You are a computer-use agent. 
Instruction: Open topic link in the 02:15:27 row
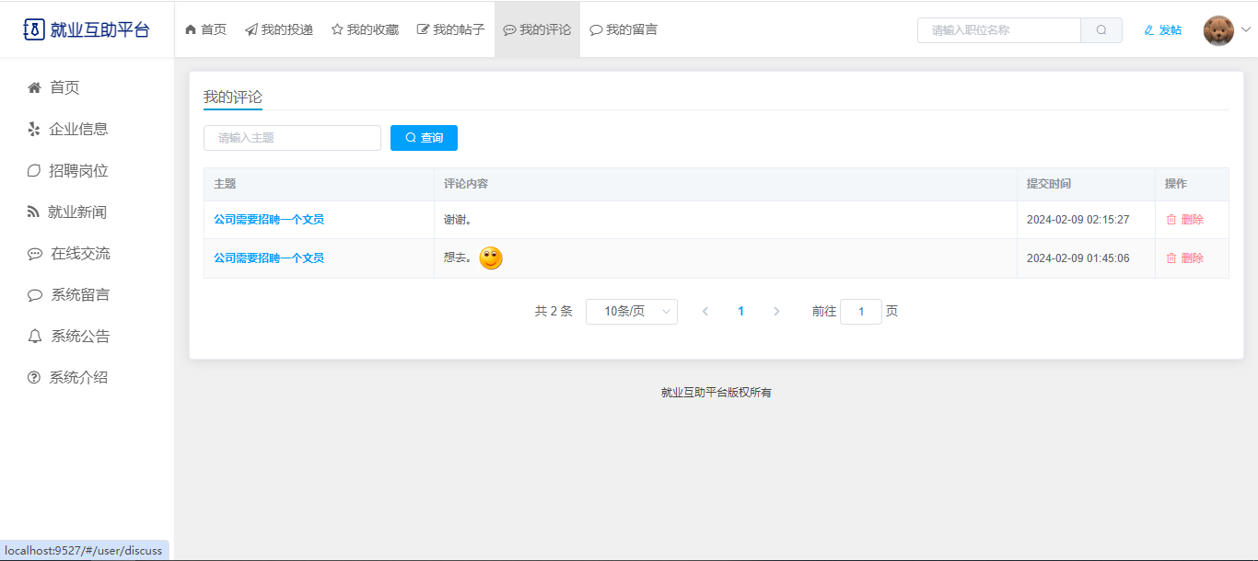point(269,220)
